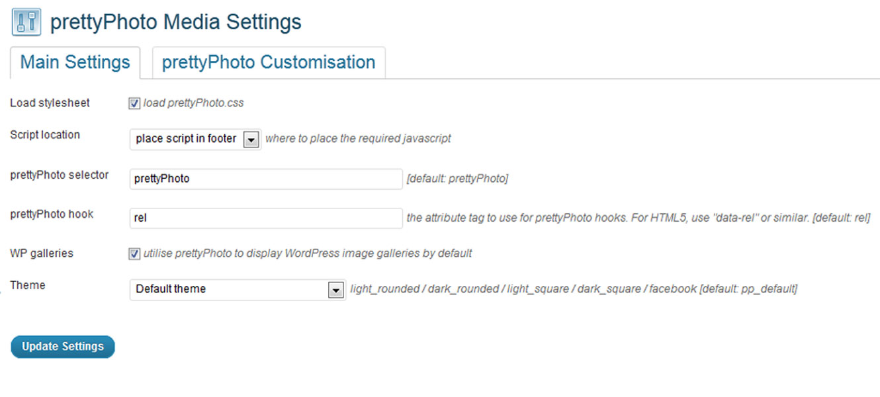Click the theme names hint beside Theme dropdown
The height and width of the screenshot is (397, 880).
(573, 289)
